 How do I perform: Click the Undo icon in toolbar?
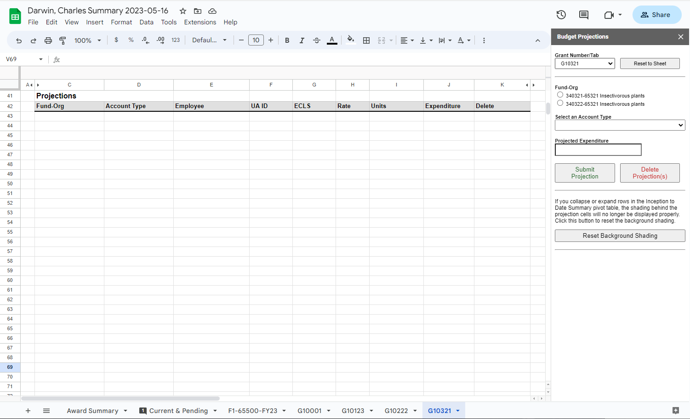click(x=19, y=40)
